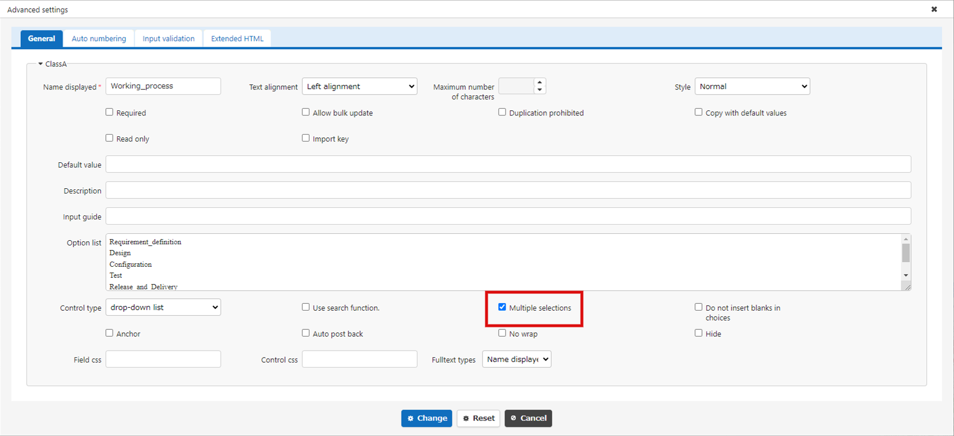954x436 pixels.
Task: Click the Description field
Action: [508, 190]
